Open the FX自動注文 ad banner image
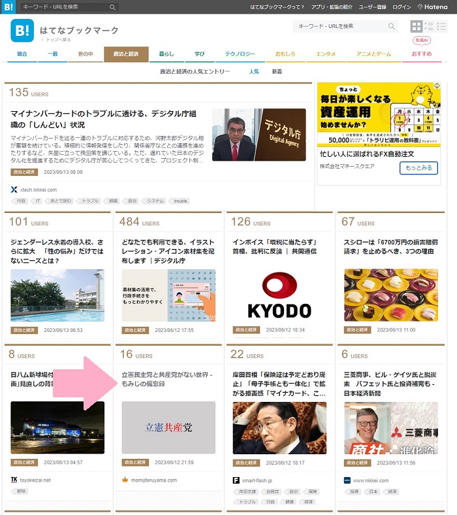 (x=379, y=114)
